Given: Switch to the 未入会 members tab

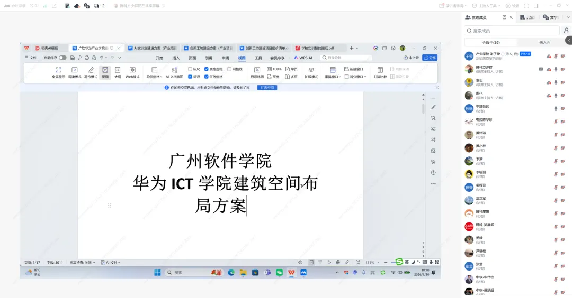Looking at the screenshot, I should tap(544, 42).
